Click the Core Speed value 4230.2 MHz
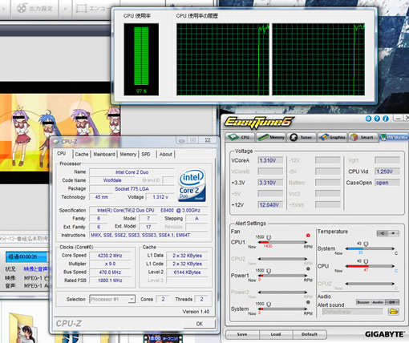This screenshot has height=343, width=409. [x=110, y=256]
